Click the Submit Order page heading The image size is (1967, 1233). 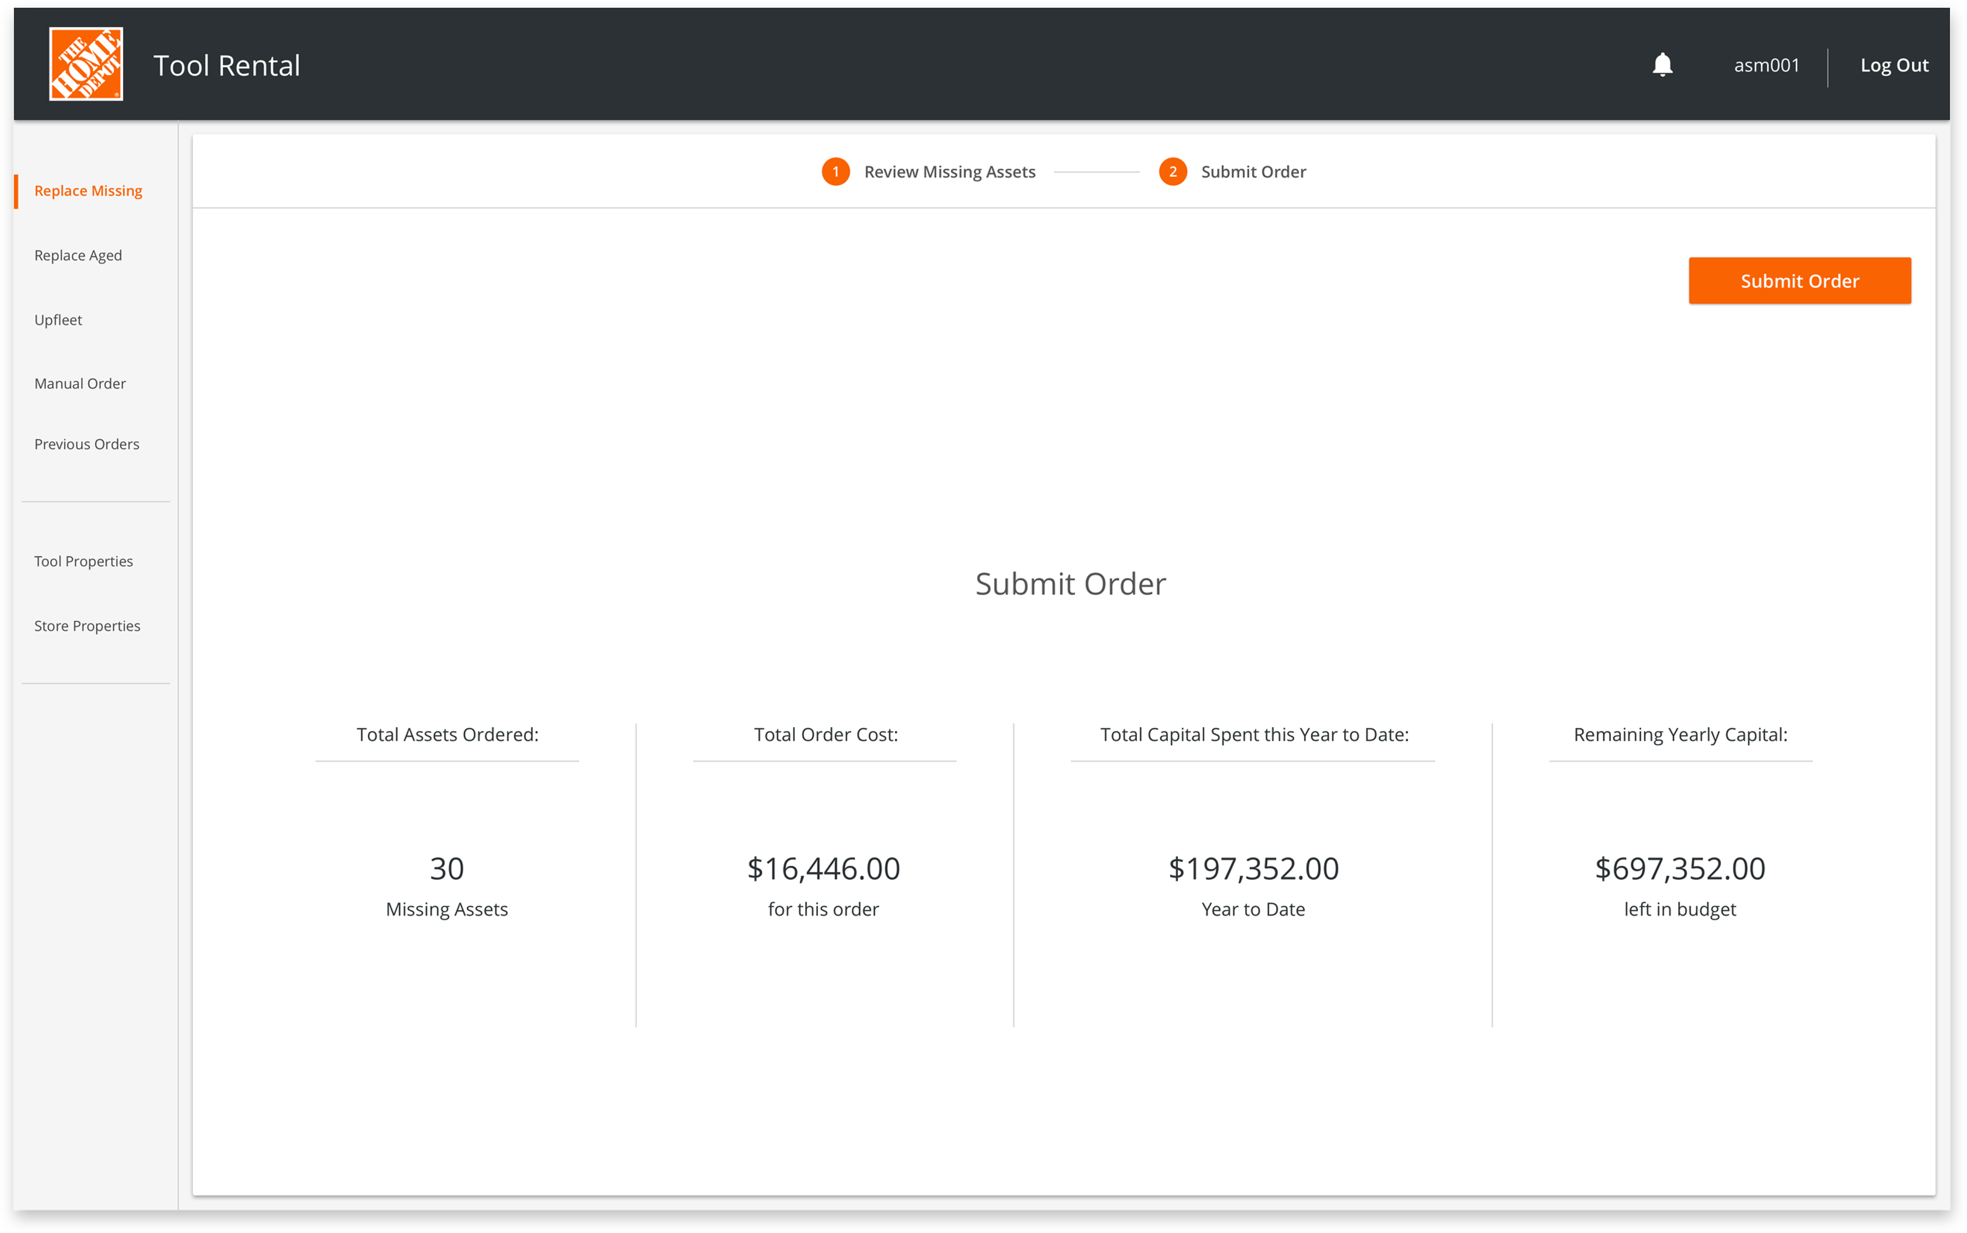click(1070, 584)
